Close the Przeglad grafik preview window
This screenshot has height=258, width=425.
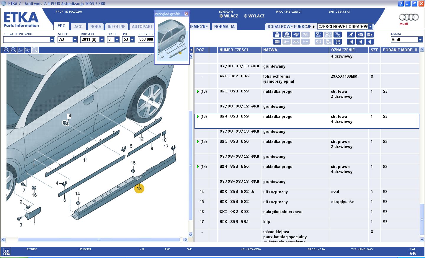click(x=186, y=14)
